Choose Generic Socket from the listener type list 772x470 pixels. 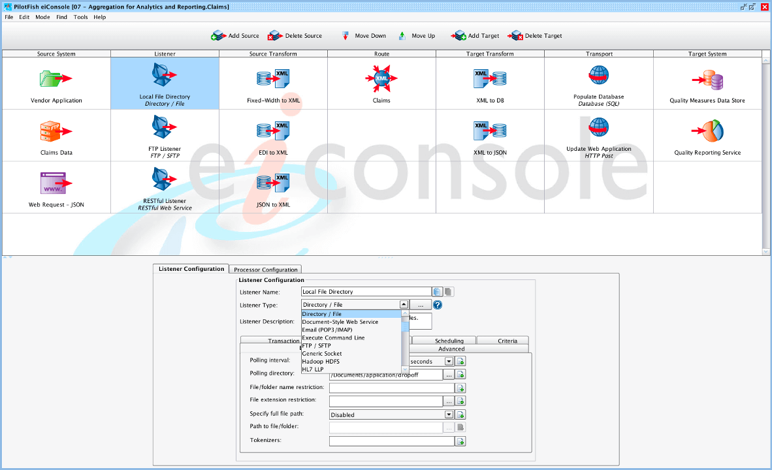(x=351, y=353)
